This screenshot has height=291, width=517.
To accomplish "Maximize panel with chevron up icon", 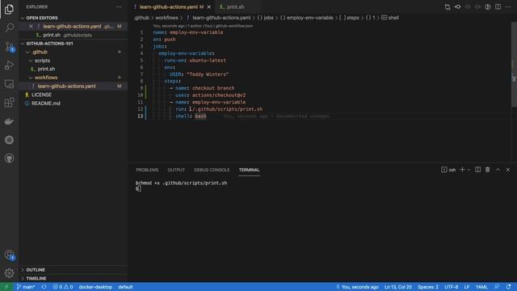I will click(498, 170).
